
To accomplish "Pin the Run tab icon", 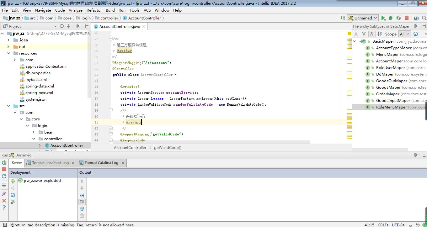I will tap(4, 194).
